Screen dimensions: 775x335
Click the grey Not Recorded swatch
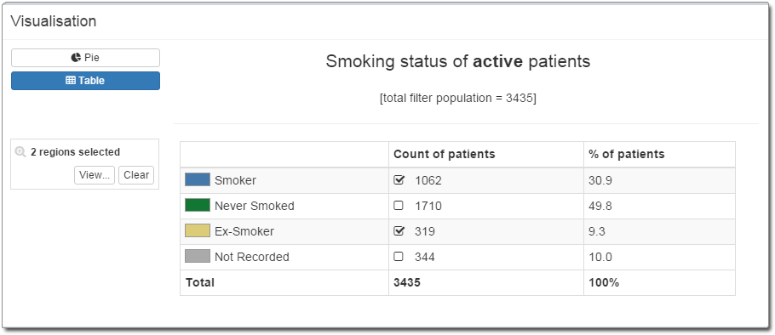click(198, 256)
